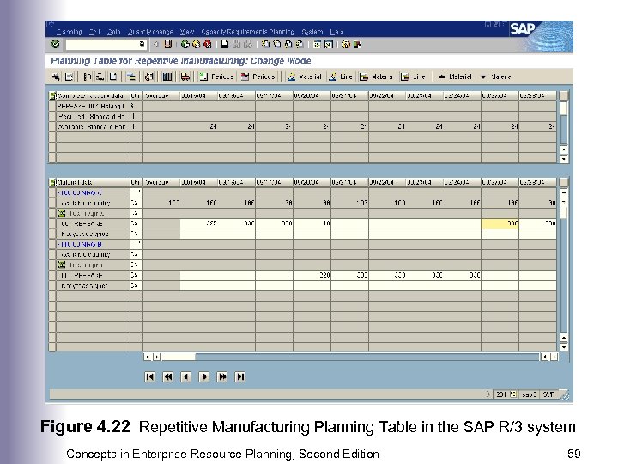Expand the status bar using the arrow
This screenshot has width=618, height=464.
[488, 394]
